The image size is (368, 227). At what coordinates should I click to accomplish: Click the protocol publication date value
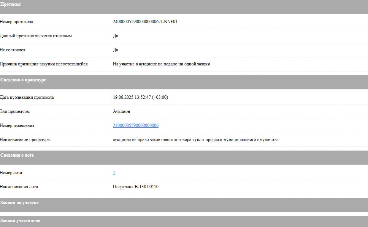coord(140,97)
